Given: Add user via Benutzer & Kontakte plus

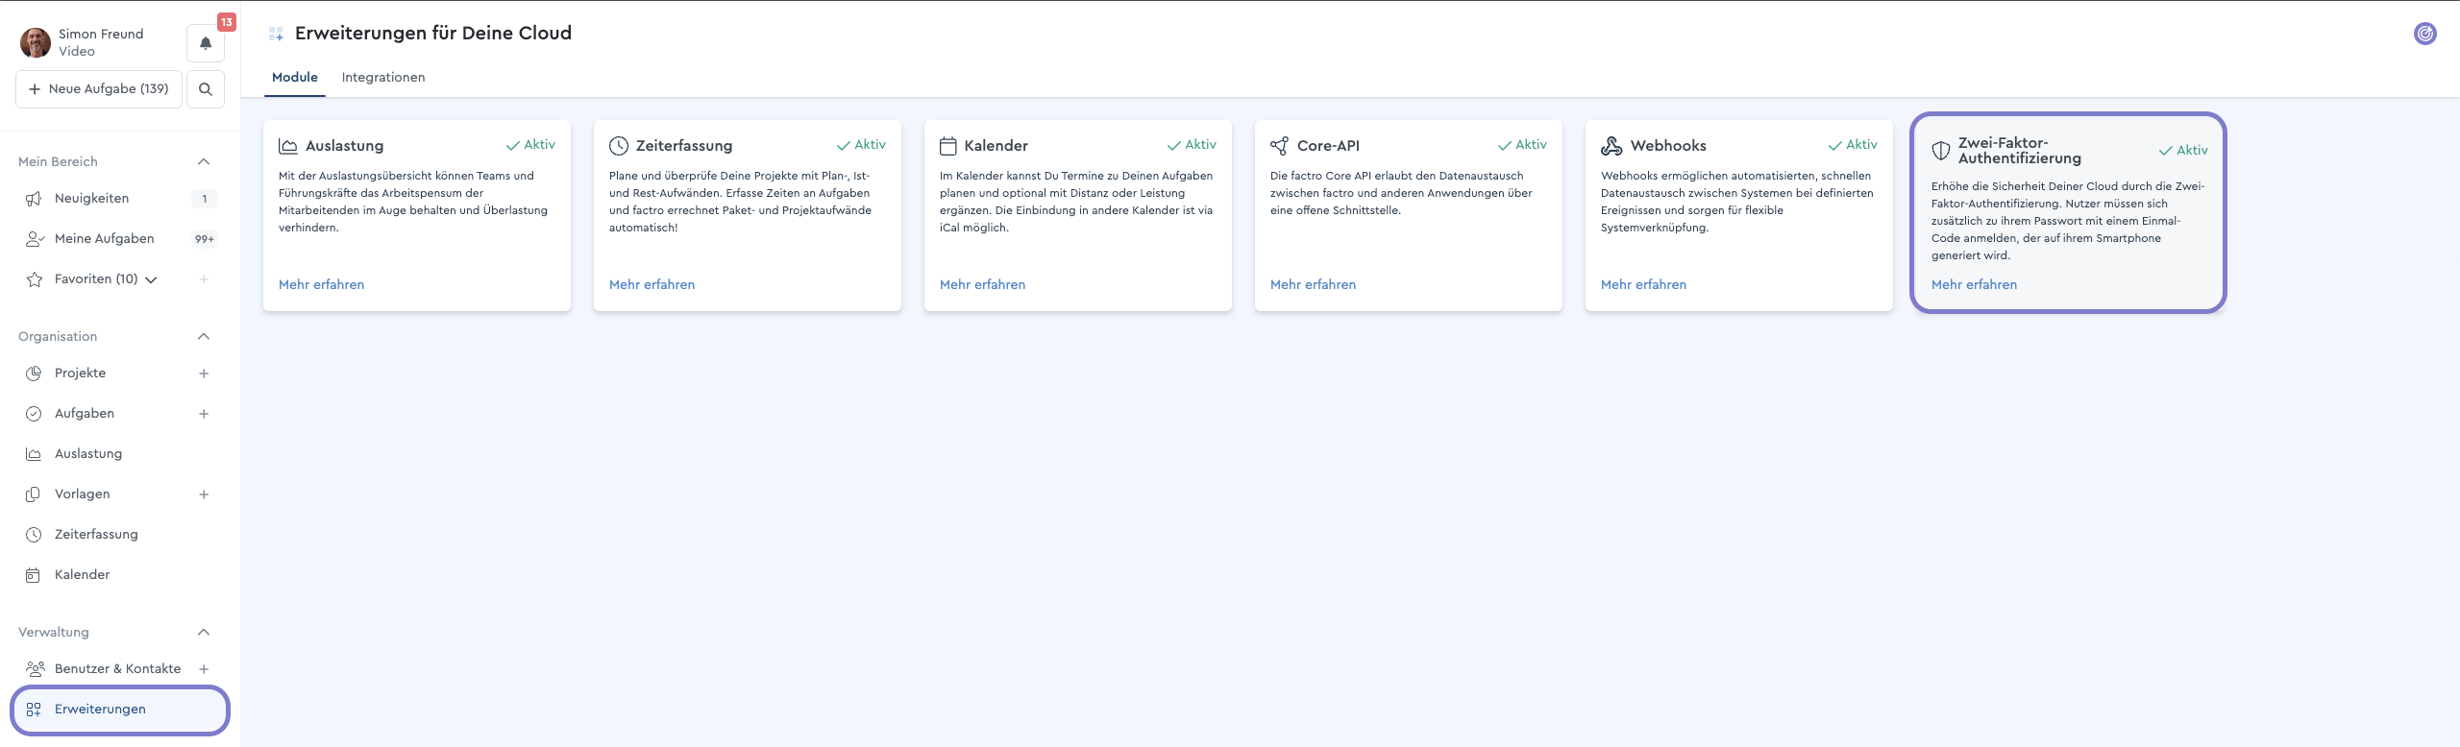Looking at the screenshot, I should tap(204, 669).
